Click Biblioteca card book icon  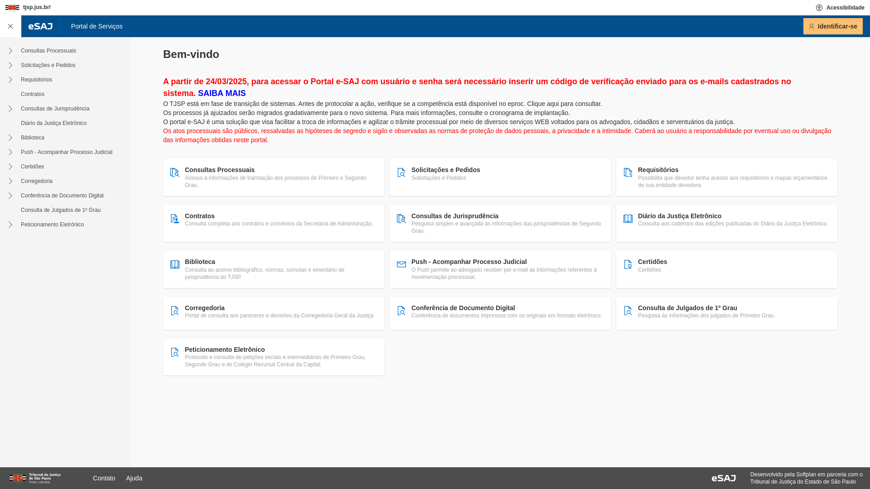(175, 264)
